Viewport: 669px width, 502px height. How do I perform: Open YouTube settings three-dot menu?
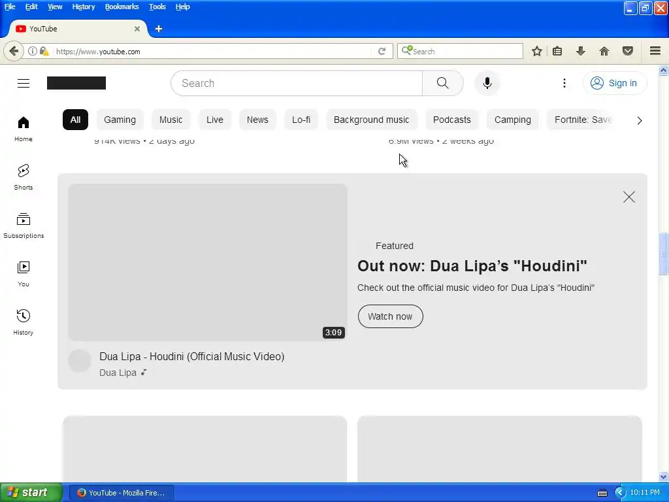(x=564, y=83)
